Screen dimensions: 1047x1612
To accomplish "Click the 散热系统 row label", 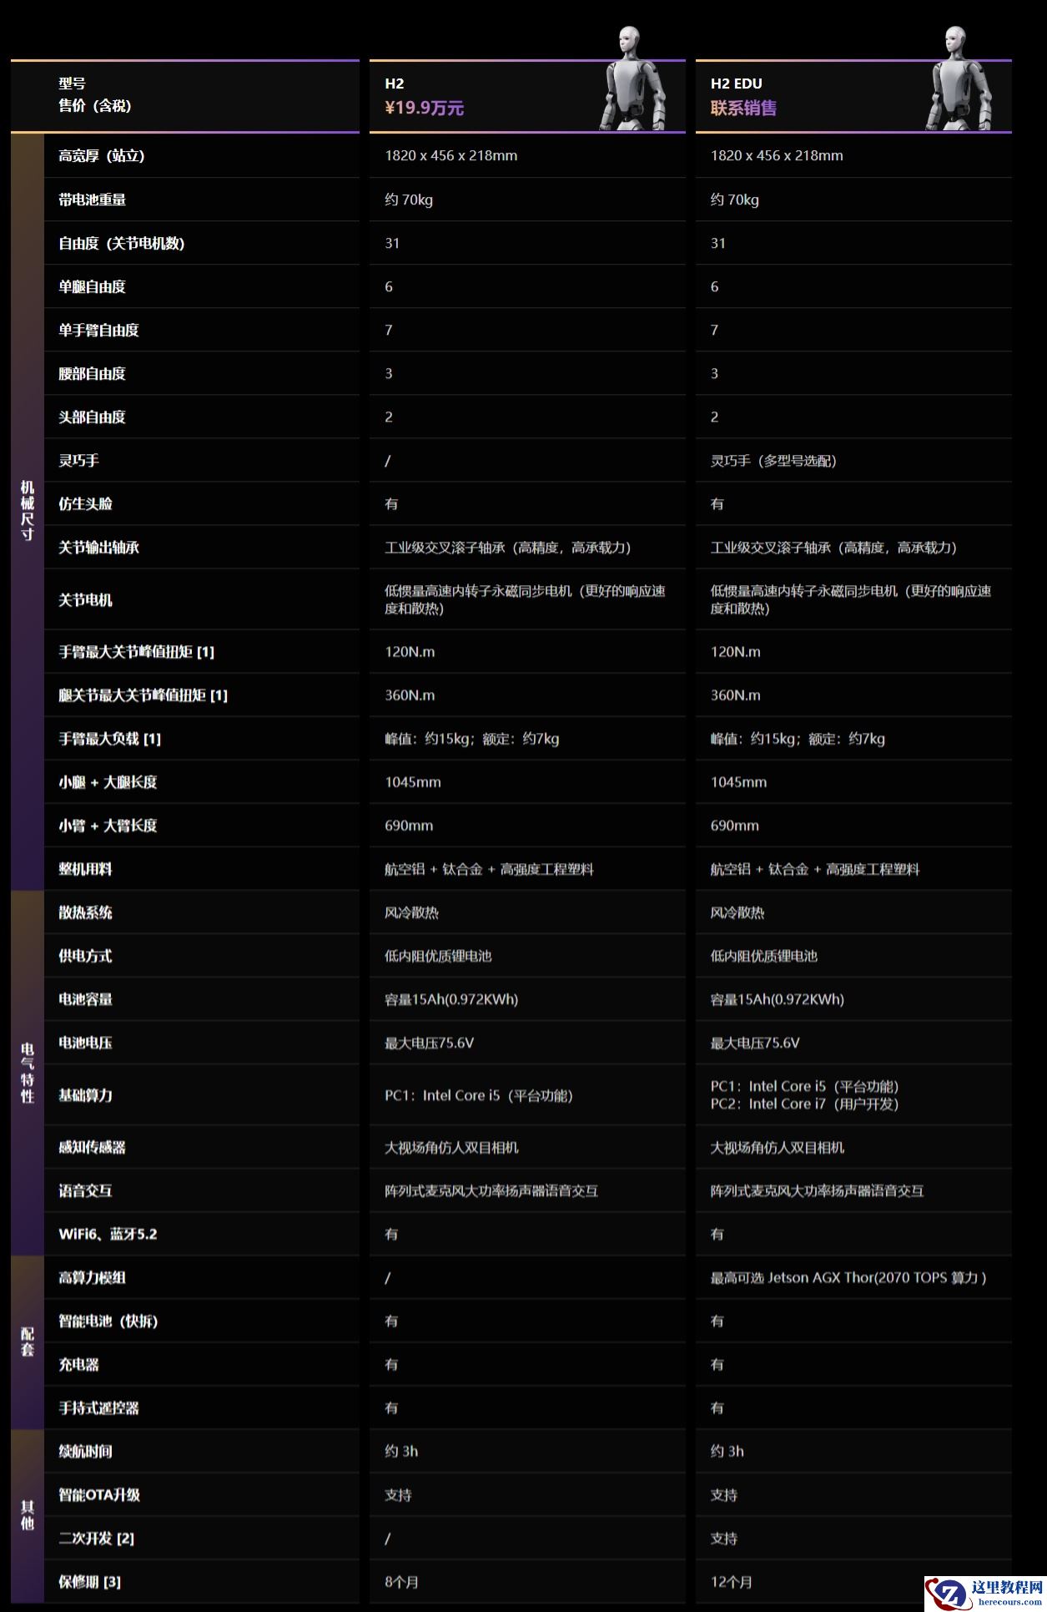I will pos(85,912).
